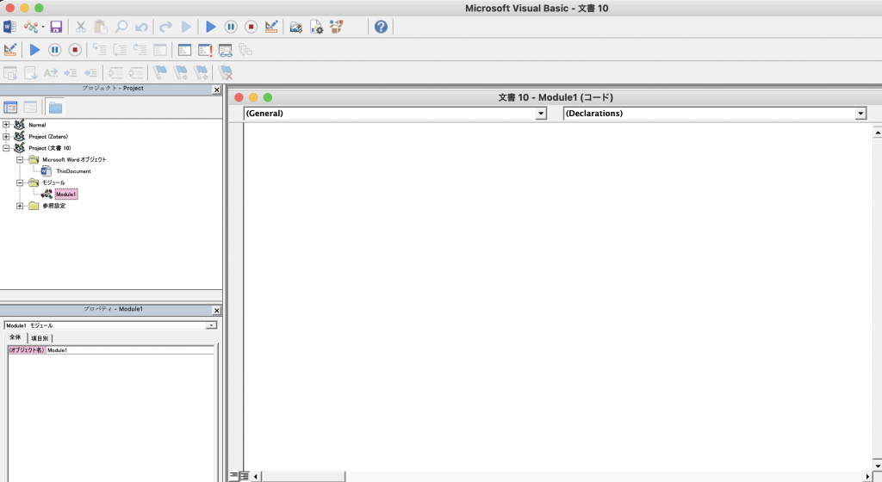
Task: Click the View Code icon in Project panel
Action: [11, 108]
